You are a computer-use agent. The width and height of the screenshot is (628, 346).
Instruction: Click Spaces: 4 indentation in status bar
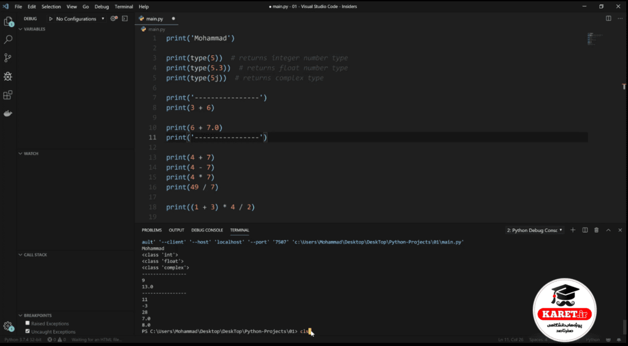tap(538, 340)
